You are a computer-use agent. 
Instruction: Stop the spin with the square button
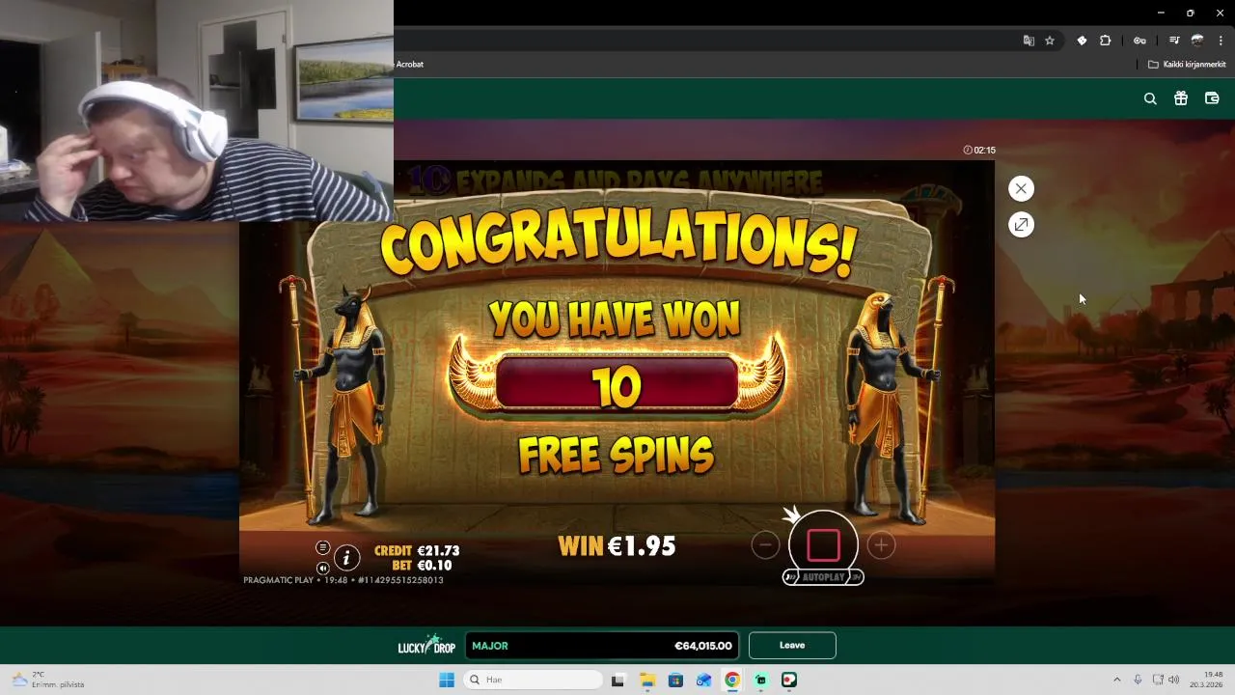(x=823, y=545)
